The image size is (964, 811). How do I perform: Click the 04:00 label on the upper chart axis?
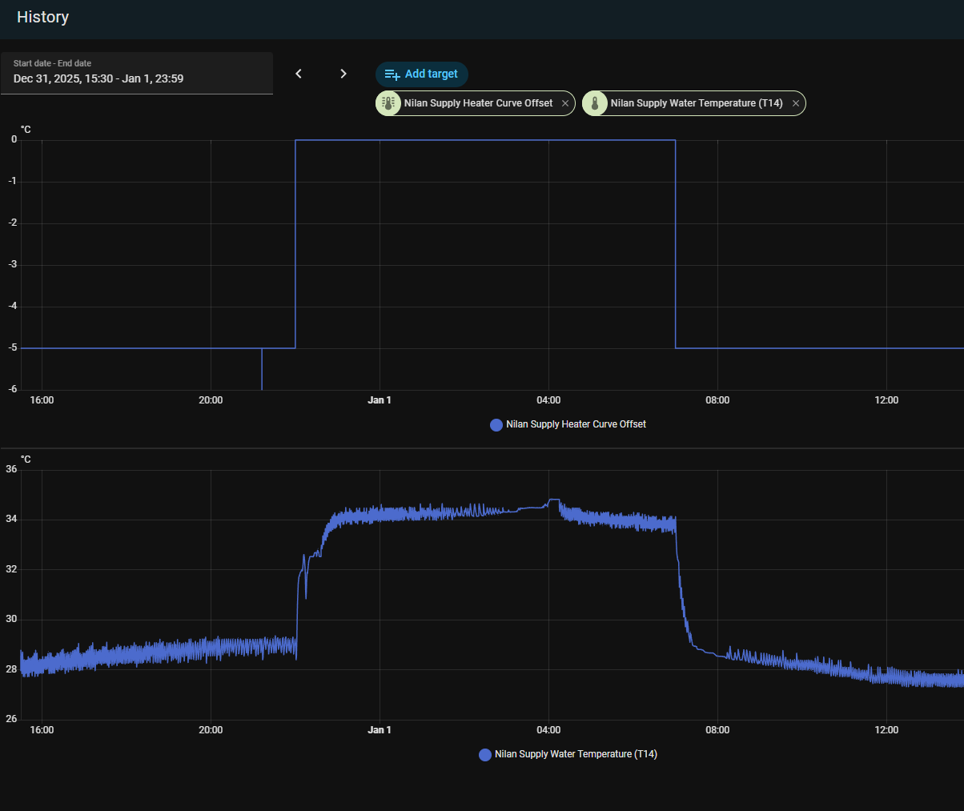(x=548, y=400)
